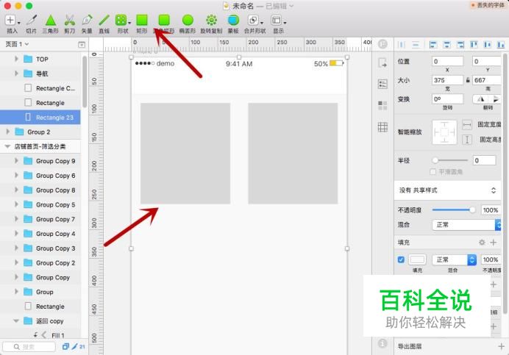Click the fill color swatch
This screenshot has width=509, height=355.
click(x=417, y=259)
